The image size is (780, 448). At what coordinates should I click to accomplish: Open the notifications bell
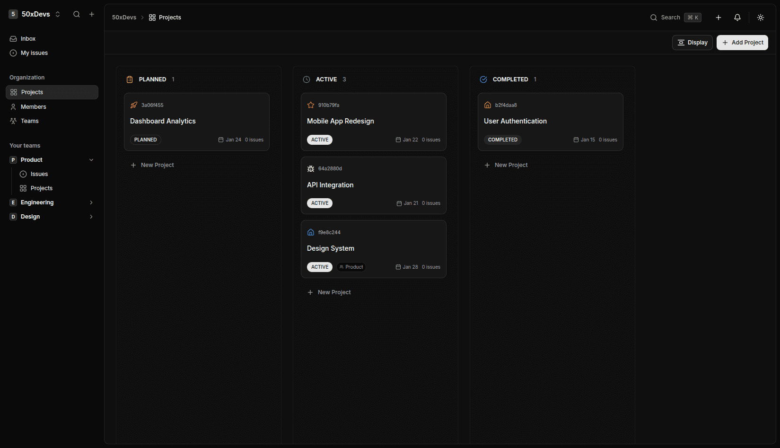[x=737, y=17]
